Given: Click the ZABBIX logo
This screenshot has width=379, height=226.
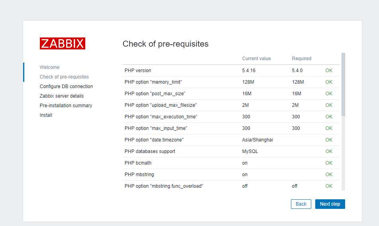Looking at the screenshot, I should click(x=62, y=43).
